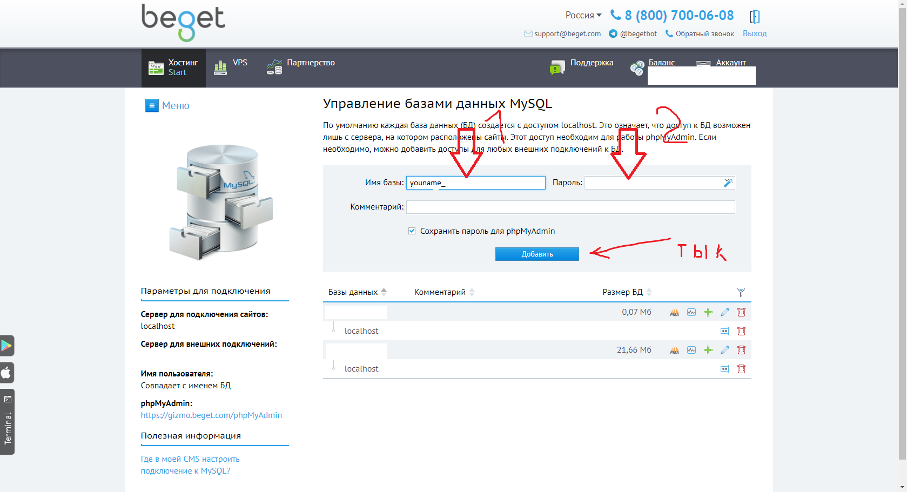The image size is (907, 492).
Task: Expand the Россия country dropdown
Action: coord(583,15)
